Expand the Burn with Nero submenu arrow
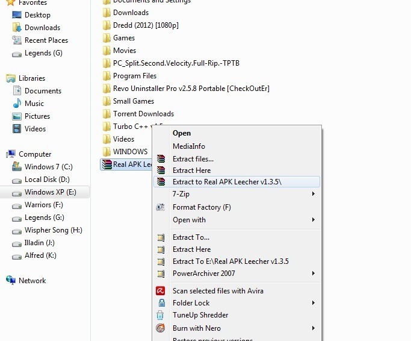The image size is (411, 341). pyautogui.click(x=314, y=328)
